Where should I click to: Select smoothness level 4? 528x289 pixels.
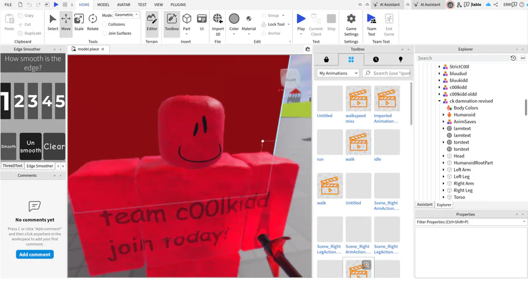click(x=47, y=101)
